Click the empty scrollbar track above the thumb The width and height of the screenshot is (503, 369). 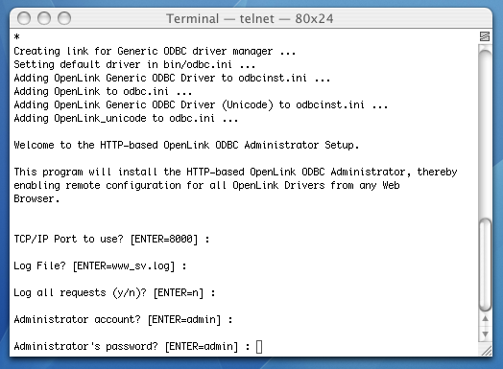coord(485,134)
